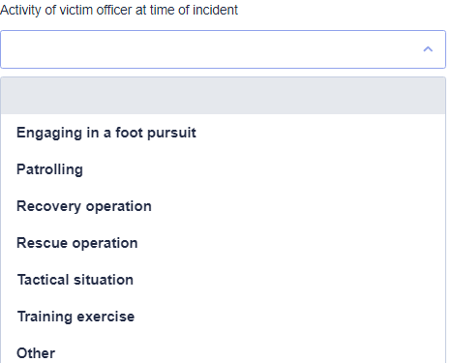Select "Patrolling" from the activity list

coord(223,169)
